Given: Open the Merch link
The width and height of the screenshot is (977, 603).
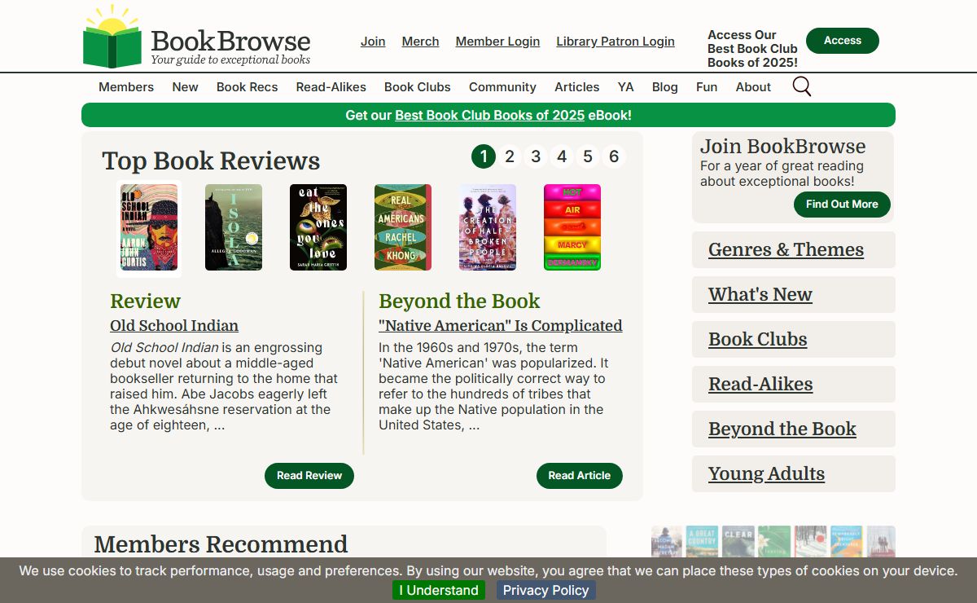Looking at the screenshot, I should tap(420, 42).
